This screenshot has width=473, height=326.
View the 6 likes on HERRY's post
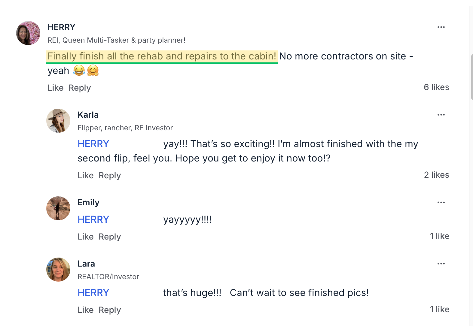coord(436,87)
